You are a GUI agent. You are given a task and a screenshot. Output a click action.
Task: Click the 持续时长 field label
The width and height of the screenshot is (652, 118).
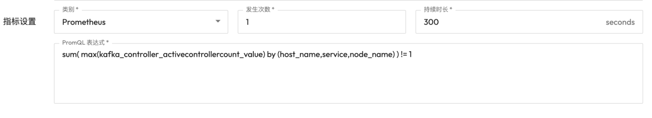[x=438, y=9]
